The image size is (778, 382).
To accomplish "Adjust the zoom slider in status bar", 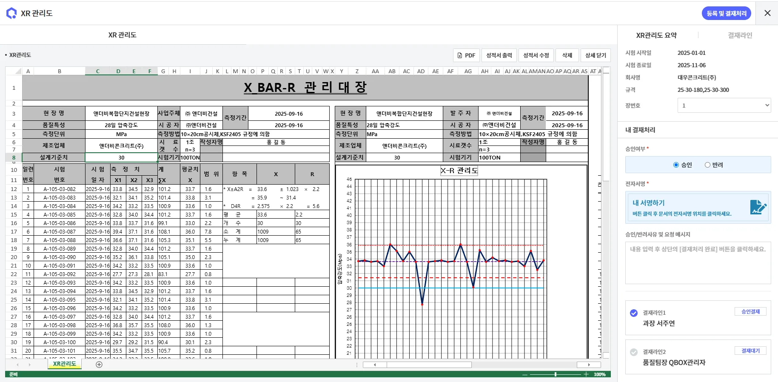I will tap(556, 374).
